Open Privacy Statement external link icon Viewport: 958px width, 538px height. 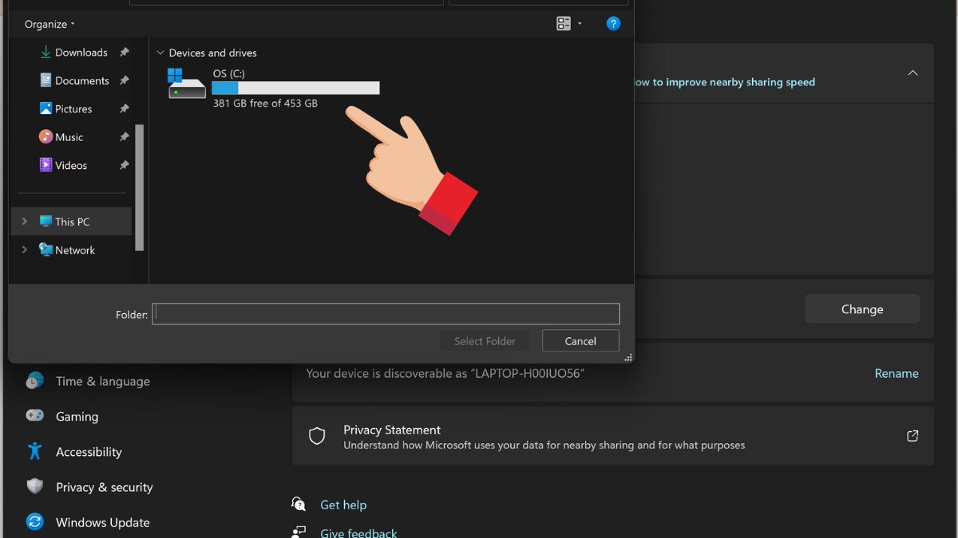[x=912, y=436]
